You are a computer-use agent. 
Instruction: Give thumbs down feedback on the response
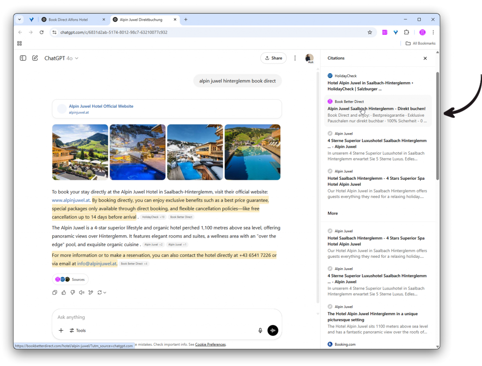(73, 292)
